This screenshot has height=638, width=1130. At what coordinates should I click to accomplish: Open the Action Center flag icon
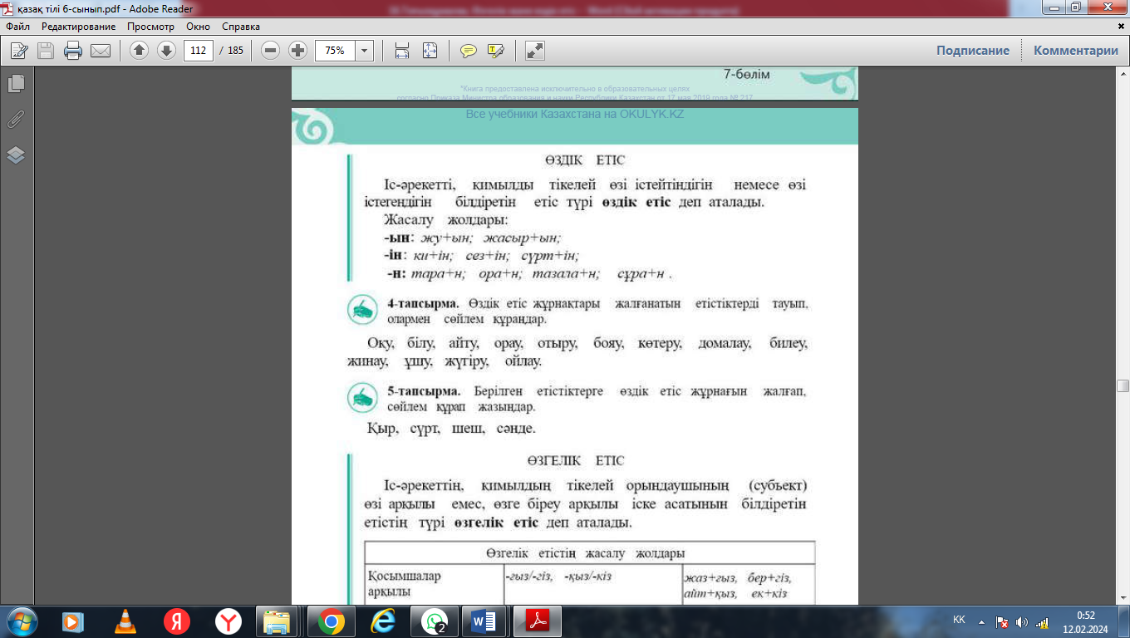pyautogui.click(x=1002, y=621)
